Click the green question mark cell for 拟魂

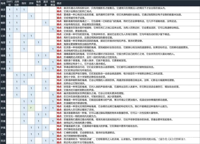(31, 108)
